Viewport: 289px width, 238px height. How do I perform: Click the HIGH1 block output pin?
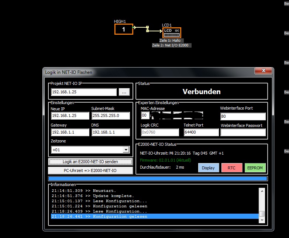tap(134, 27)
